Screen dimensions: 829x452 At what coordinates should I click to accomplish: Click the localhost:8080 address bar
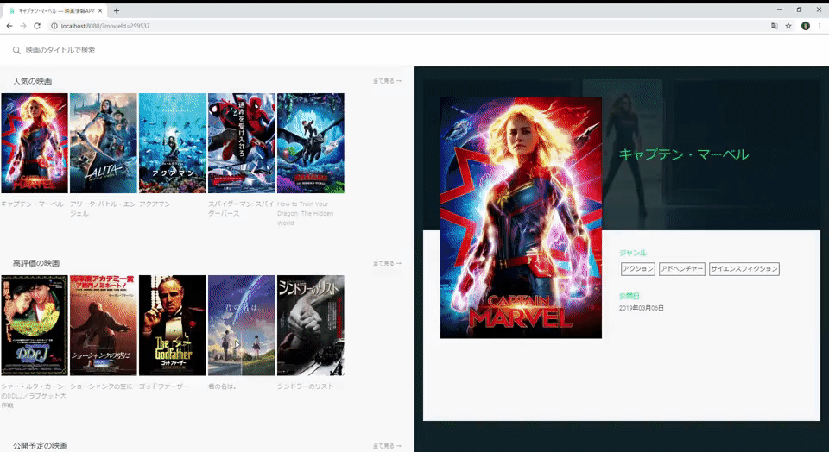pos(407,26)
